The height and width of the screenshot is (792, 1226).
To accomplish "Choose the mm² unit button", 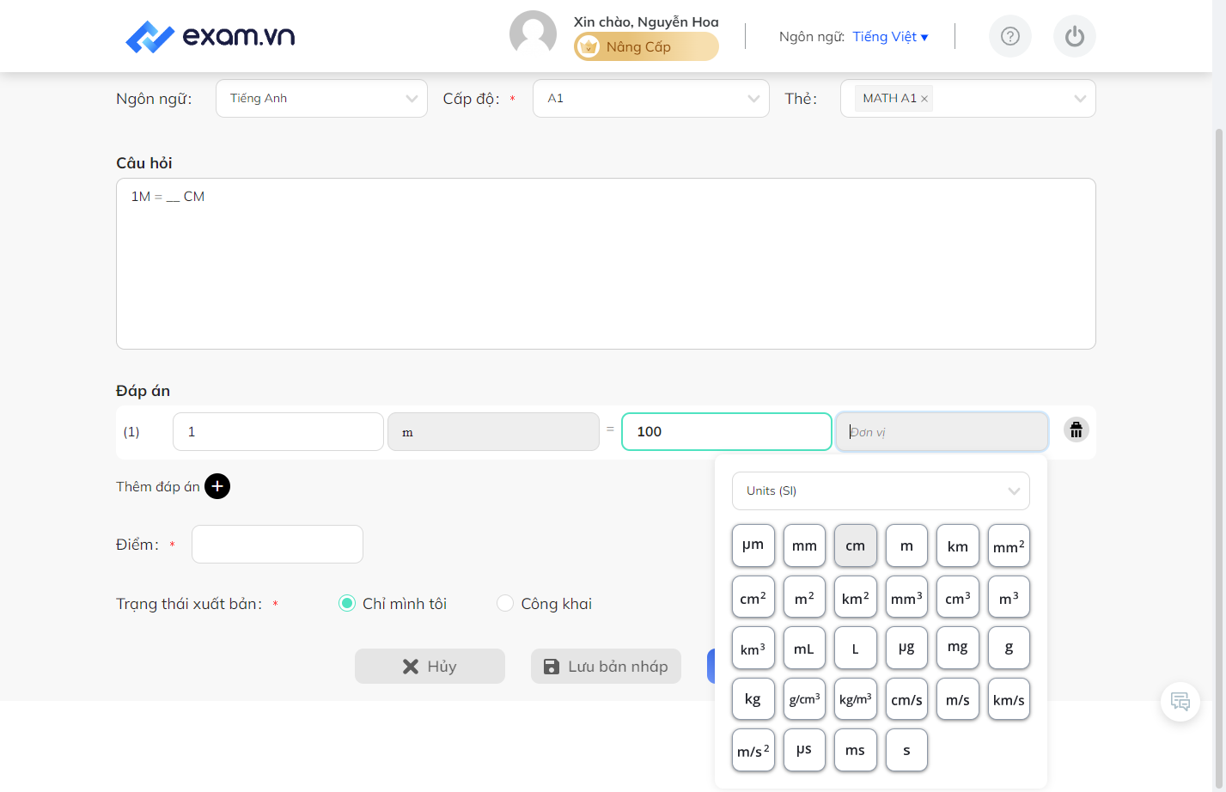I will [x=1009, y=545].
